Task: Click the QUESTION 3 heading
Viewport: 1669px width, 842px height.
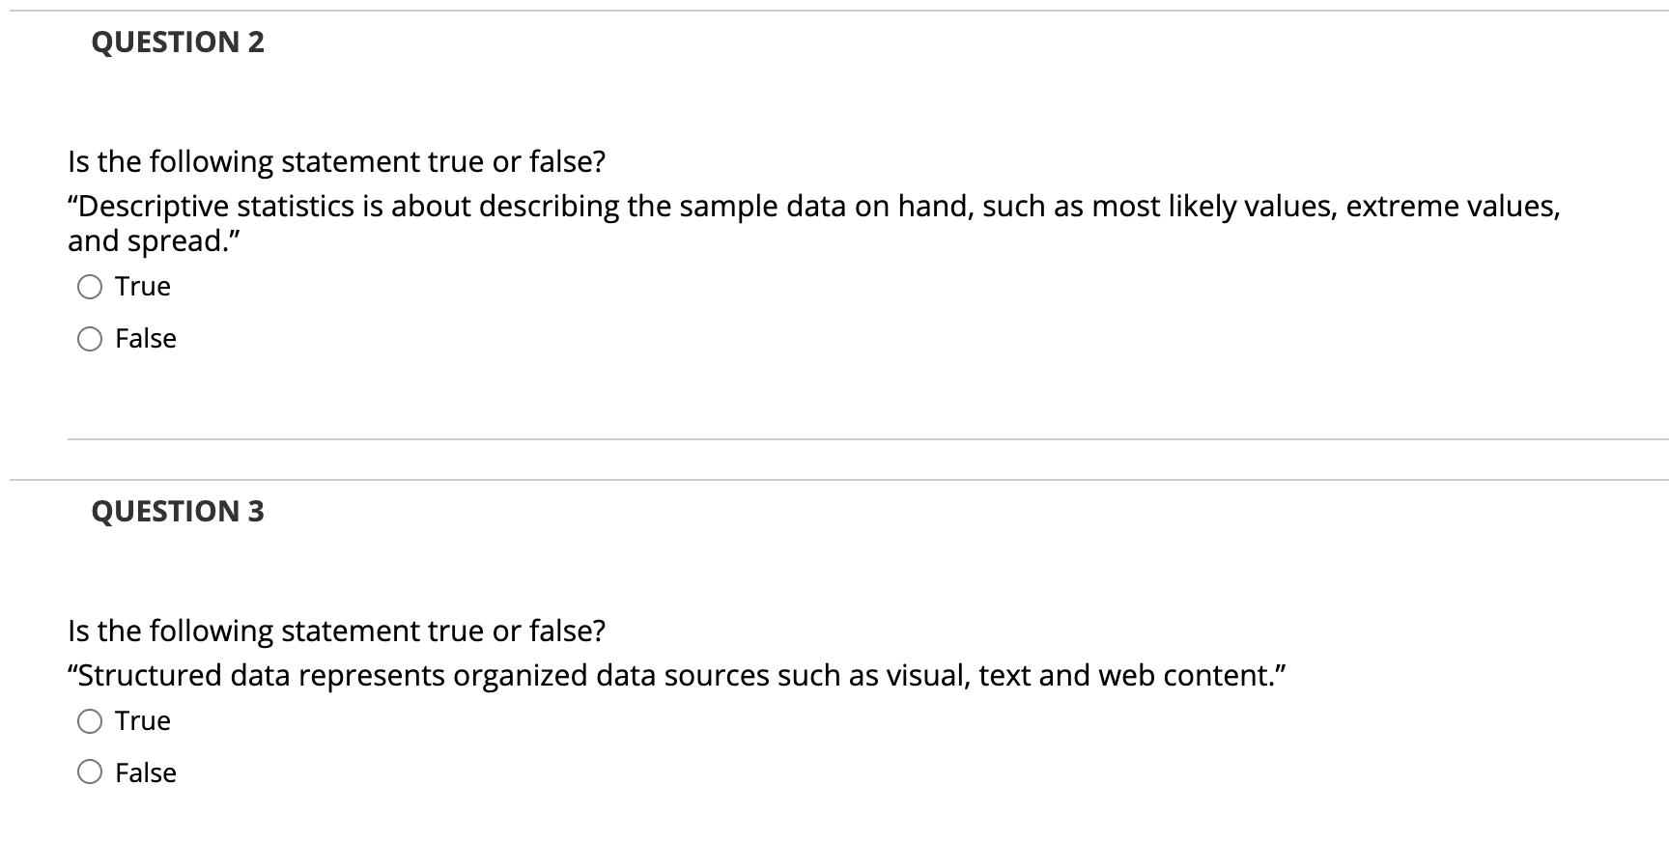Action: [177, 512]
